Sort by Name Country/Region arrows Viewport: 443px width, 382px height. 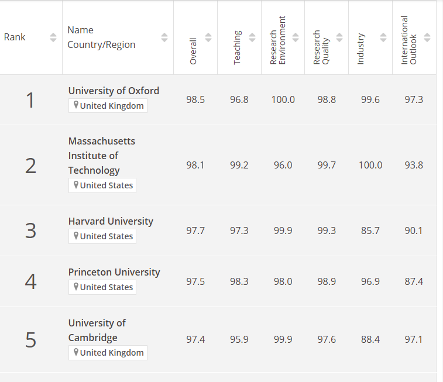pyautogui.click(x=164, y=37)
